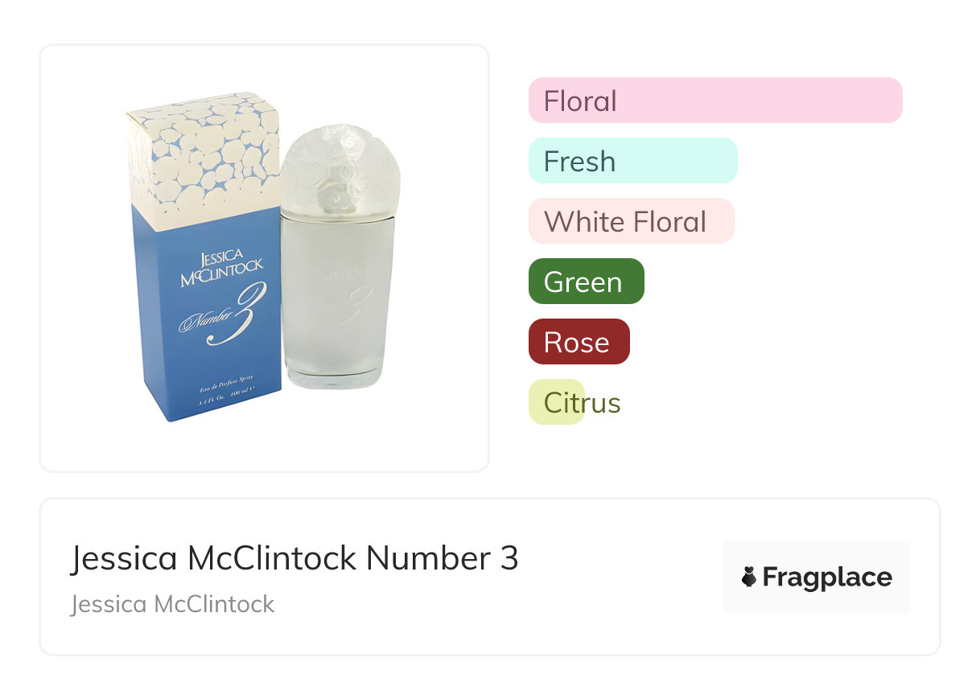Click the Jessica McClintock brand subtitle
Image resolution: width=980 pixels, height=695 pixels.
(173, 604)
